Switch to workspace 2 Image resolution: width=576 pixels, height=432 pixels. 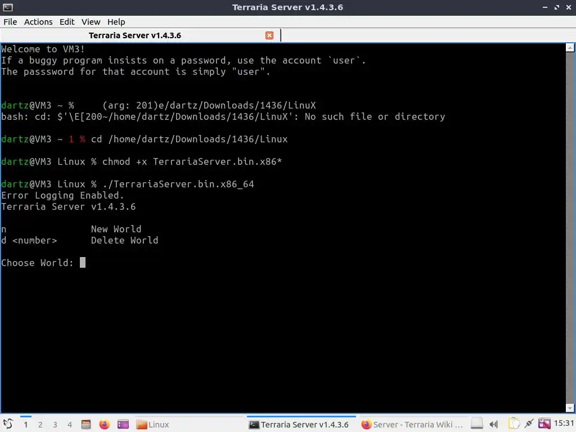40,425
